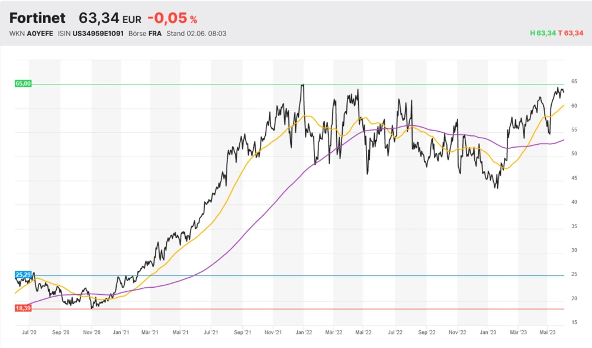Click the Stand 02.06. 08:03 timestamp

click(197, 33)
